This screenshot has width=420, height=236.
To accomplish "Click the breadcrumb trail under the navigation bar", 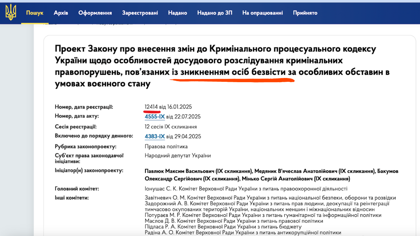I will pyautogui.click(x=105, y=24).
